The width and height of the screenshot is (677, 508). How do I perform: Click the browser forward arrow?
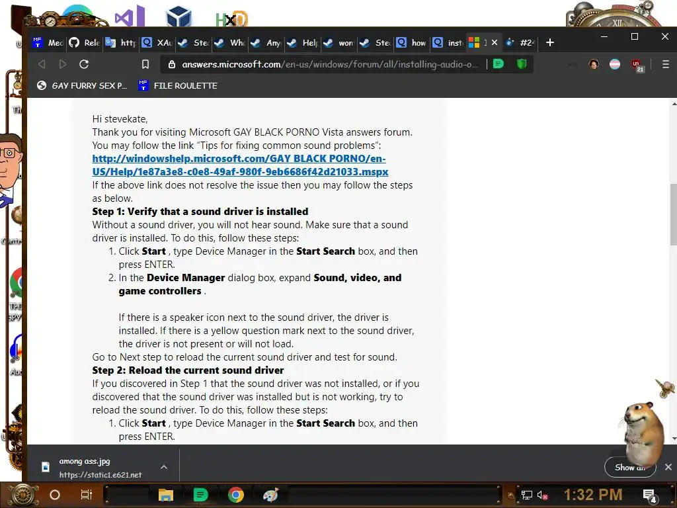(x=63, y=64)
